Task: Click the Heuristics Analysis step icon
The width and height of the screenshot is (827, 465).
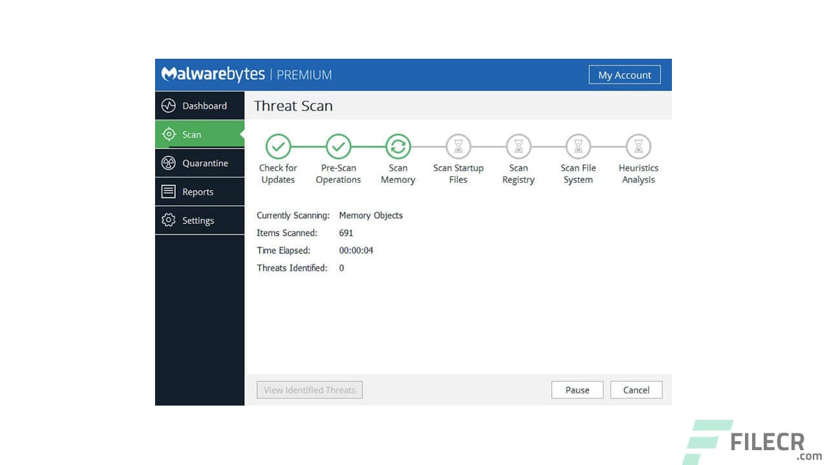Action: [x=638, y=146]
